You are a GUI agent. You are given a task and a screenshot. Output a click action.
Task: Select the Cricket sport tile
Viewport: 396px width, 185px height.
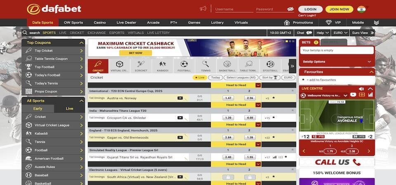(98, 66)
